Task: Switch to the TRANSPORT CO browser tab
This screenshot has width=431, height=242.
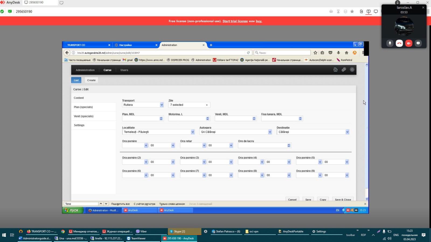Action: pyautogui.click(x=88, y=45)
